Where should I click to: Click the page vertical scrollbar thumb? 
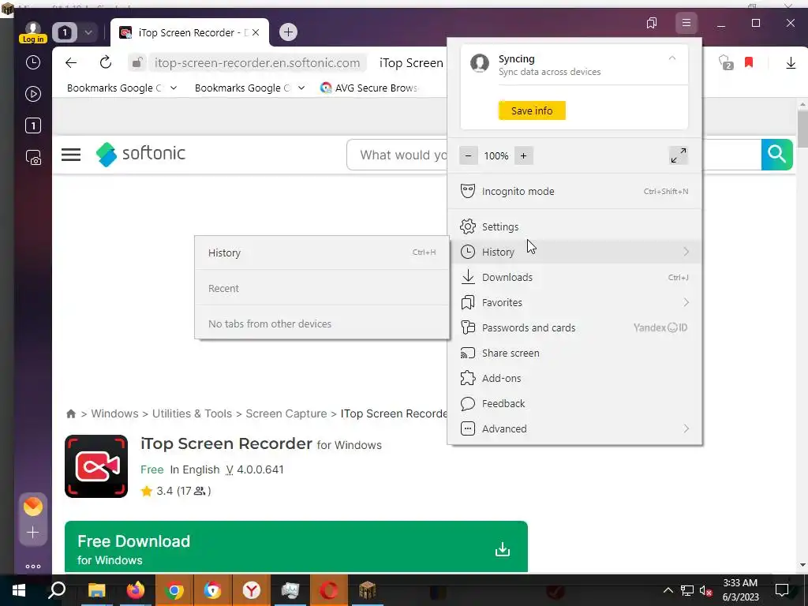tap(802, 129)
